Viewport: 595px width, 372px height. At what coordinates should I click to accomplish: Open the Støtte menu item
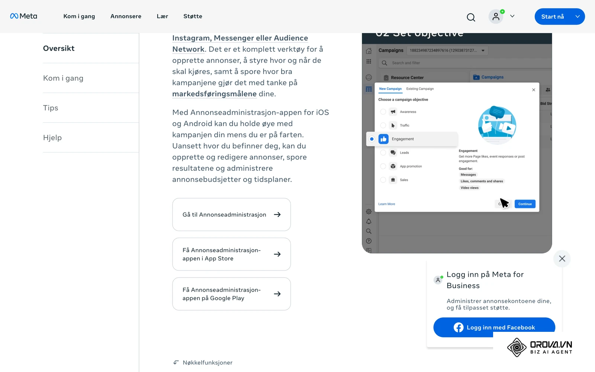click(x=193, y=16)
